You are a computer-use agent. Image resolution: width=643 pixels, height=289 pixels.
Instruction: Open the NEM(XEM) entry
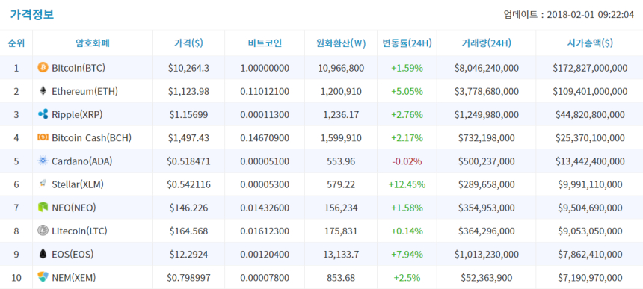click(74, 278)
